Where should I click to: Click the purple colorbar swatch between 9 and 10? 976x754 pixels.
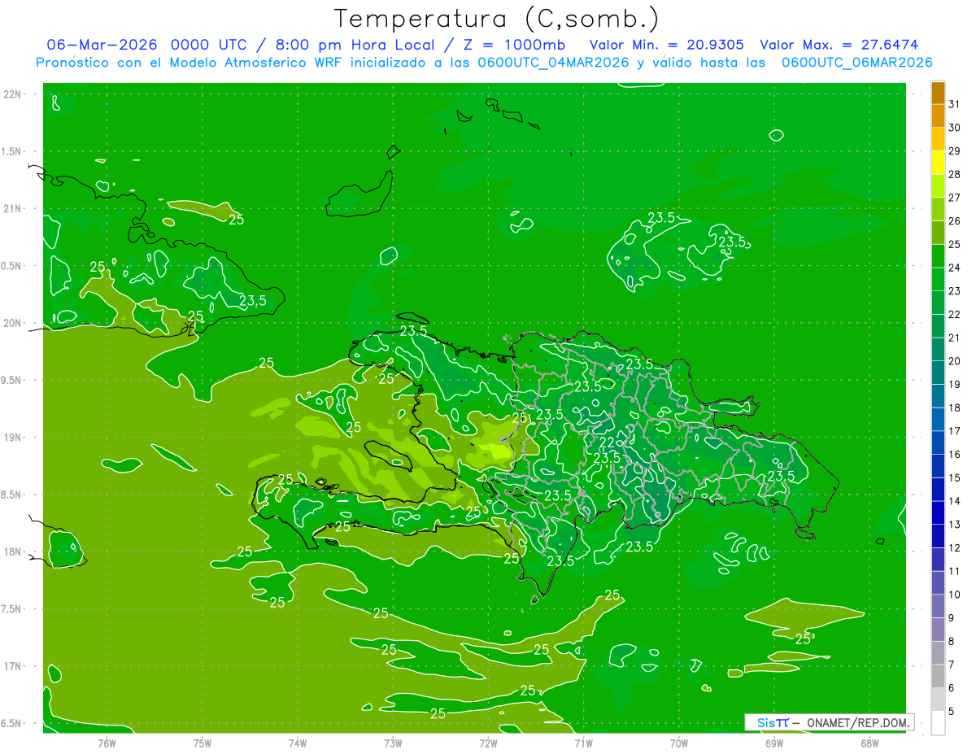click(938, 606)
